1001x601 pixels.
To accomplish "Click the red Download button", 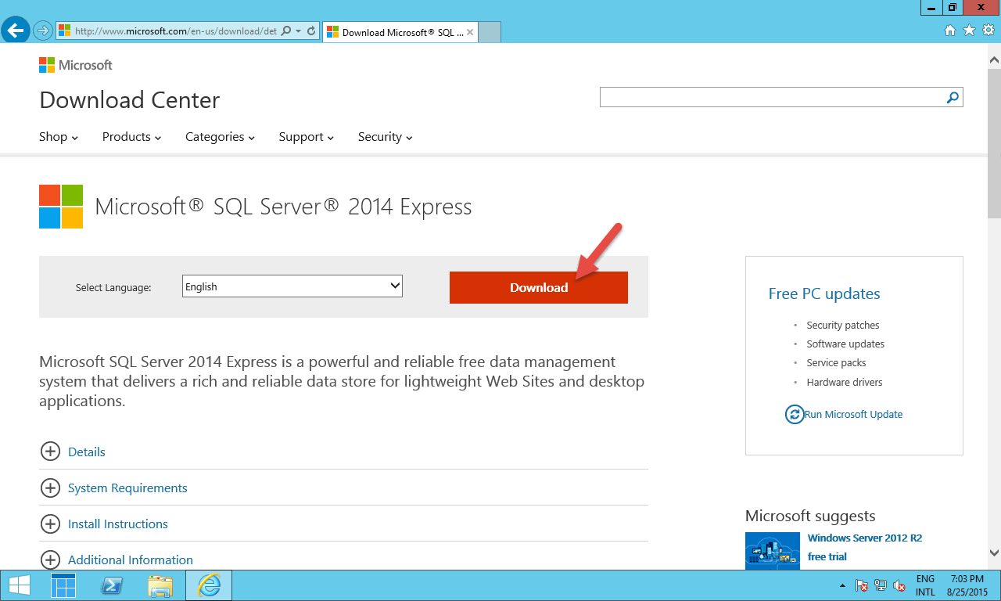I will pyautogui.click(x=539, y=287).
